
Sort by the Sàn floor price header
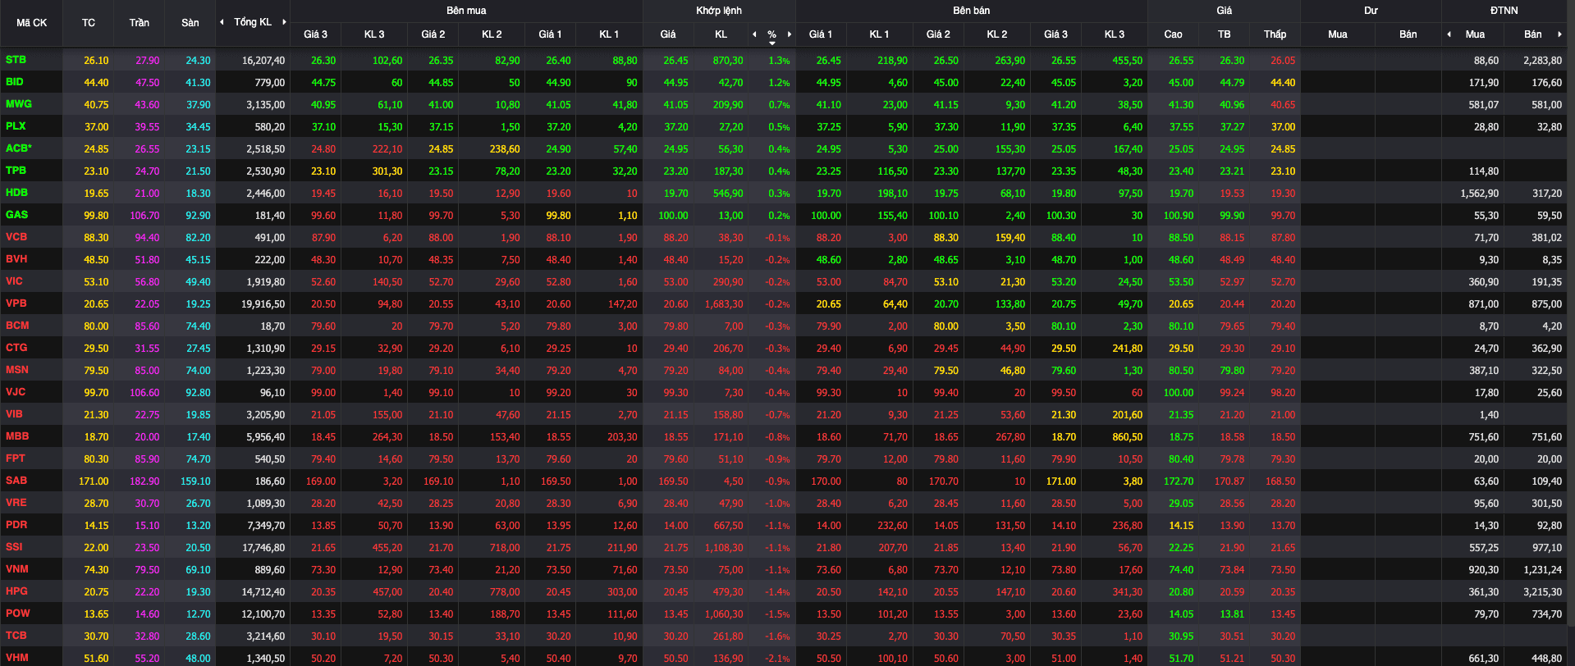(x=190, y=23)
